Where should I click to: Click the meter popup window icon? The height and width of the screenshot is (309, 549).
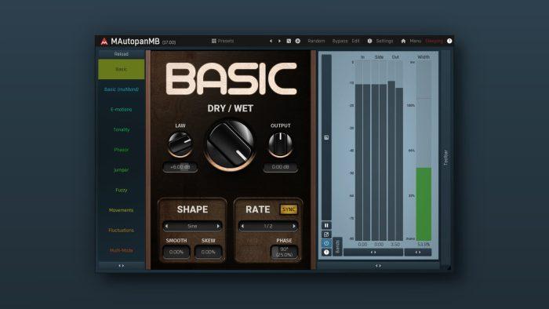326,234
